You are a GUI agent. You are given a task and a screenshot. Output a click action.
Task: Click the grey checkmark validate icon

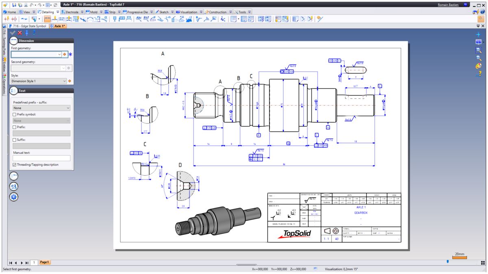12,32
